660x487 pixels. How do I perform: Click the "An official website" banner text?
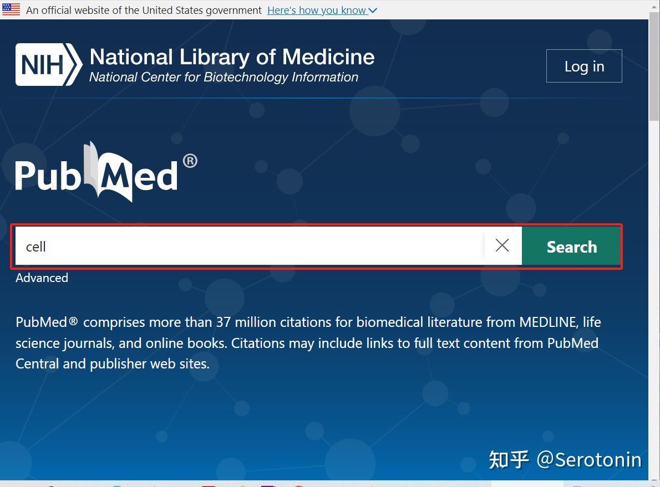click(144, 11)
